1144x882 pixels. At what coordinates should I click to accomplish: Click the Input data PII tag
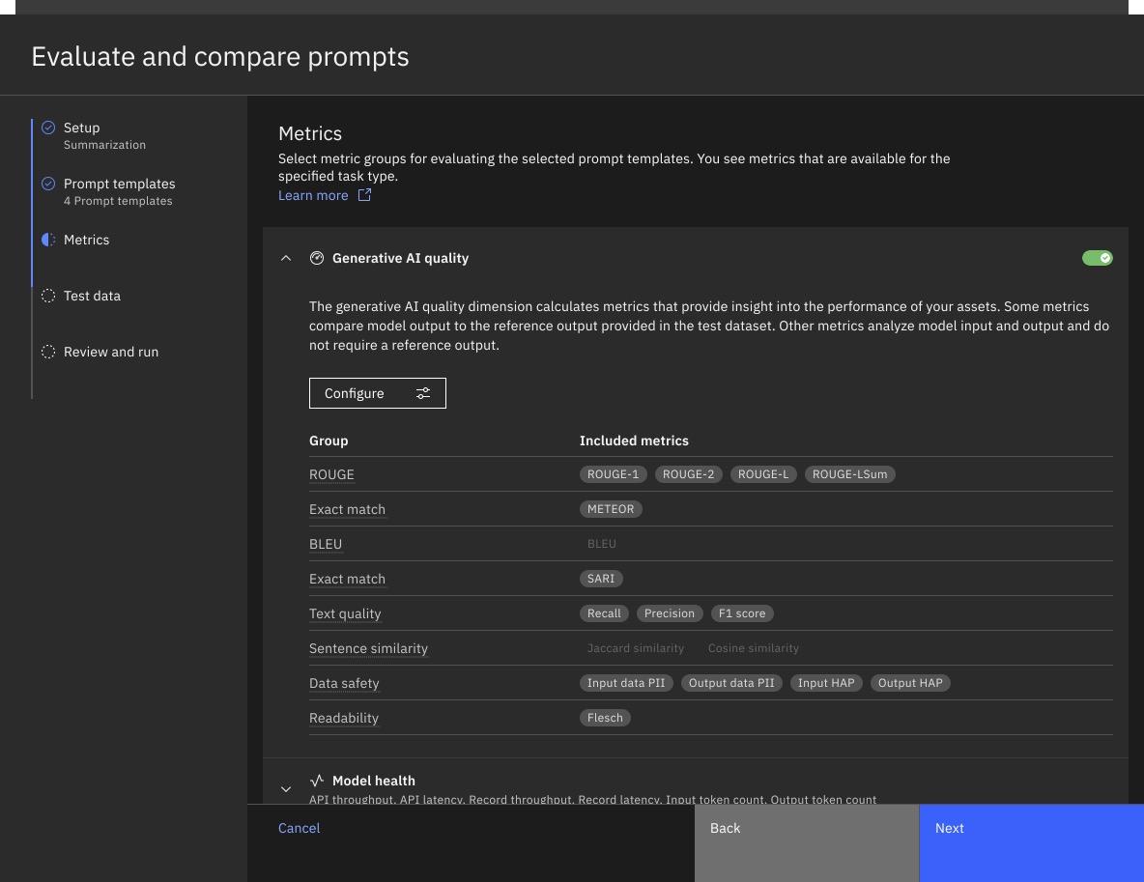tap(626, 684)
